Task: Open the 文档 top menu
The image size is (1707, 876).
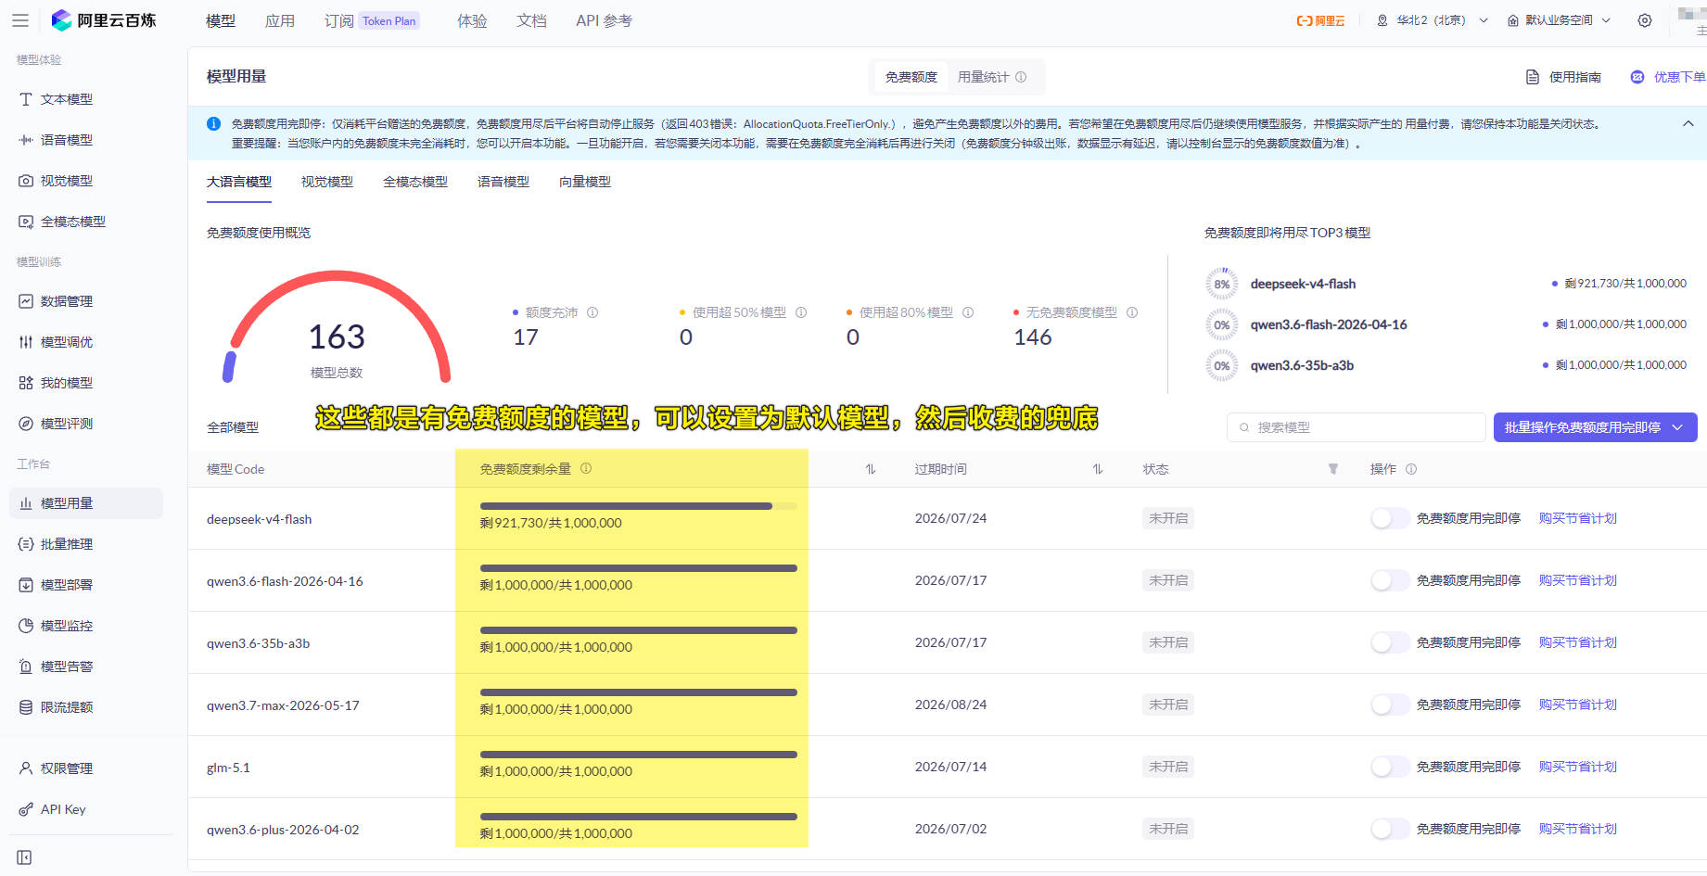Action: [531, 20]
